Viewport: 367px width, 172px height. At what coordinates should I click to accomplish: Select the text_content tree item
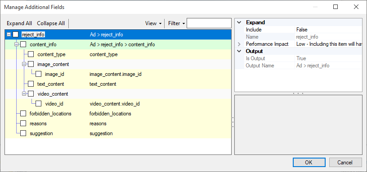(50, 84)
